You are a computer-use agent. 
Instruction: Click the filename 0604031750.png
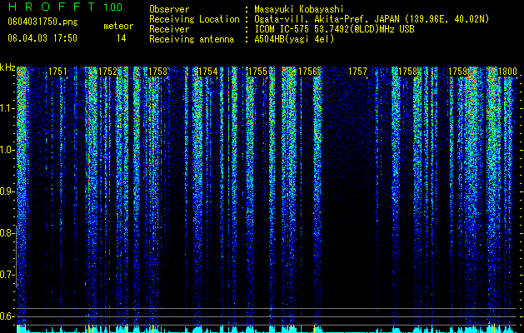tap(42, 22)
